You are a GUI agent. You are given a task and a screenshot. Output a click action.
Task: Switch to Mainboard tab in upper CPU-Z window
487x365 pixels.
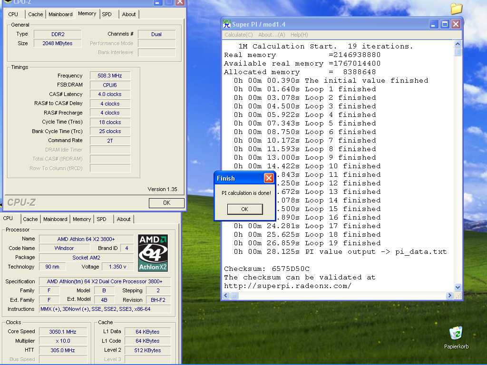click(60, 14)
